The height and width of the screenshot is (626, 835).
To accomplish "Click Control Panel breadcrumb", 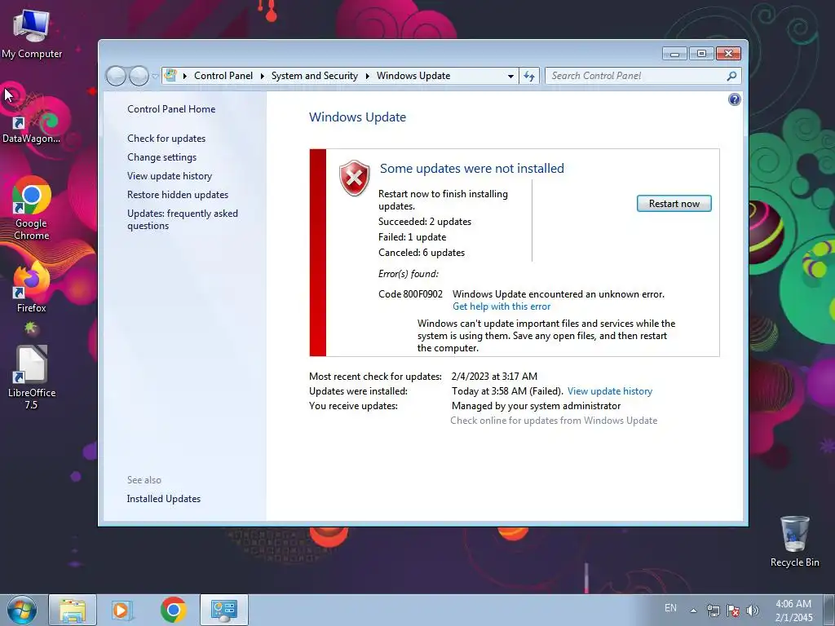I will pyautogui.click(x=223, y=76).
